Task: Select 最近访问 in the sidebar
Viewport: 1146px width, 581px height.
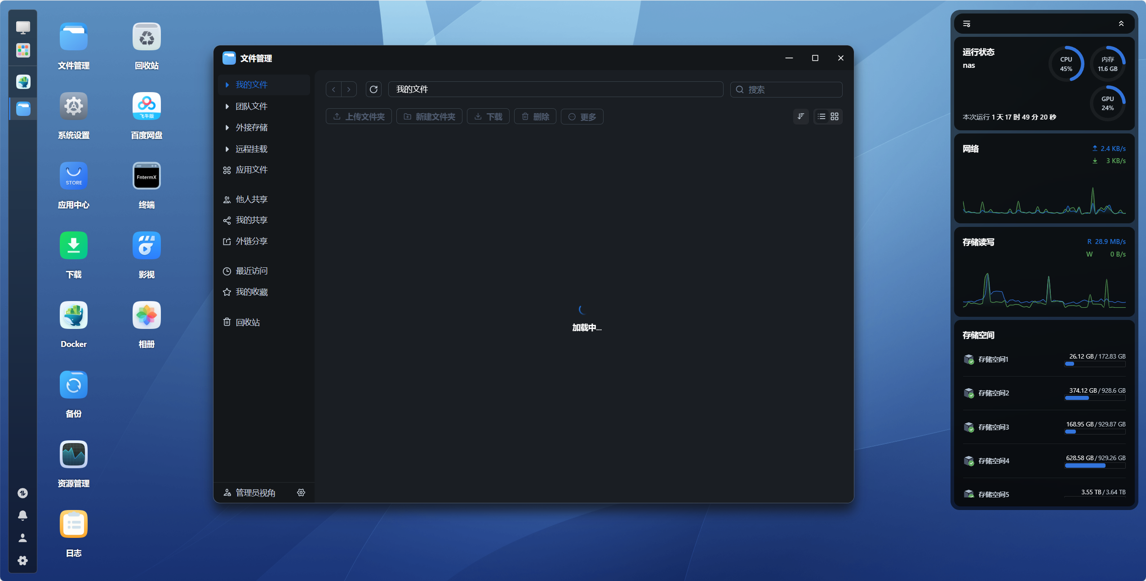Action: click(251, 271)
